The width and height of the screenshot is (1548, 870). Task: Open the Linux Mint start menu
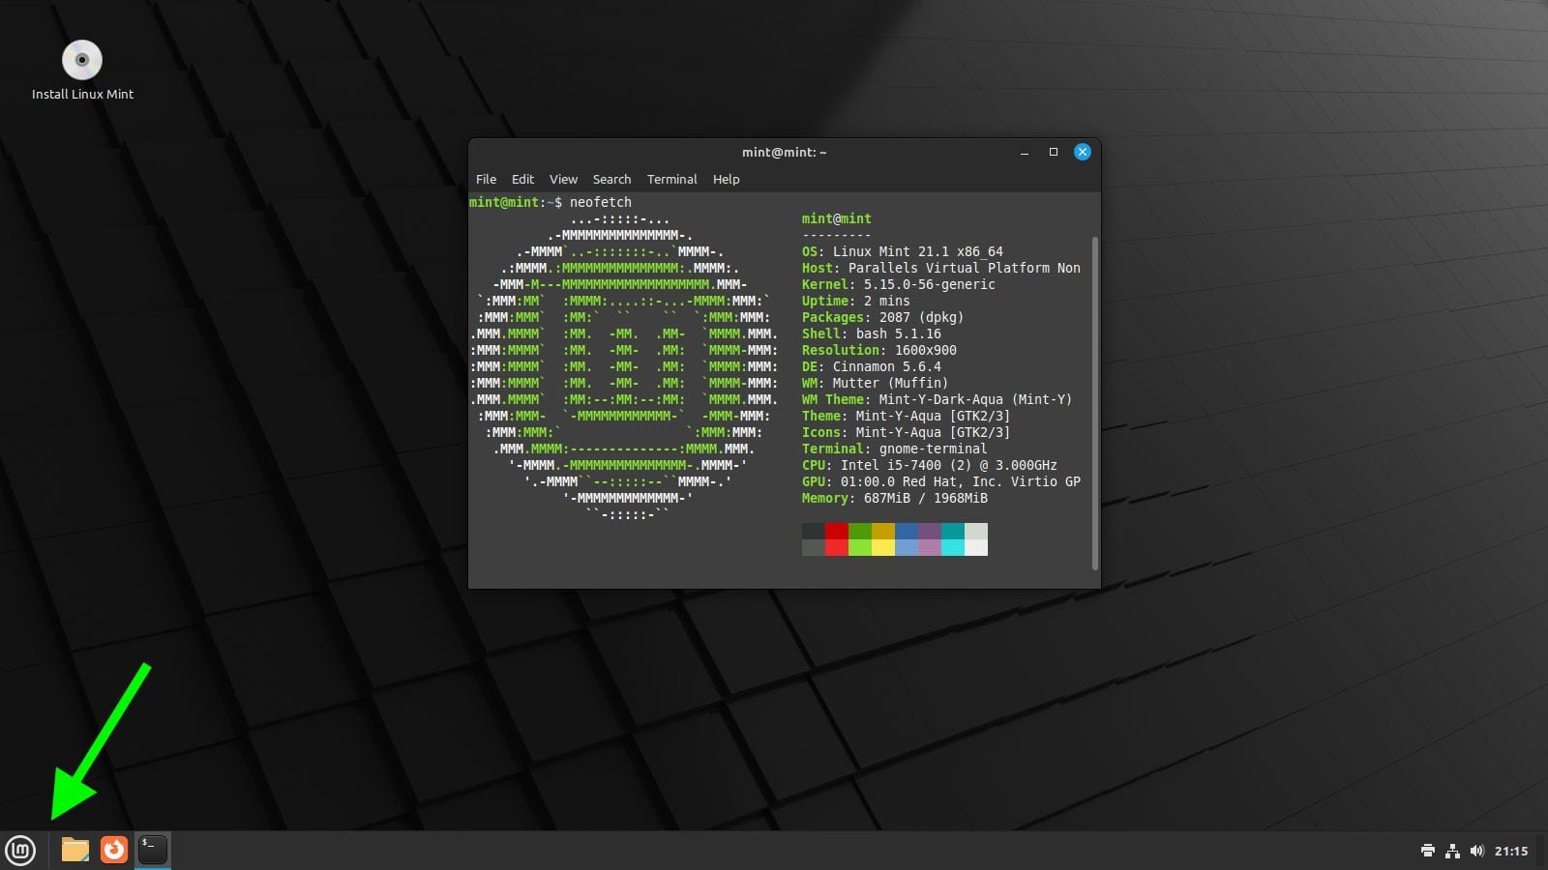click(x=20, y=850)
